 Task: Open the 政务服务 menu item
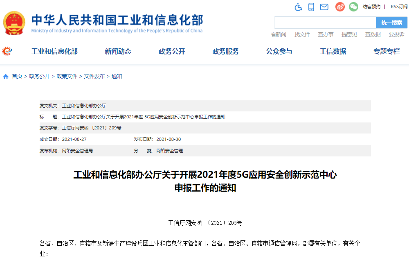(225, 51)
